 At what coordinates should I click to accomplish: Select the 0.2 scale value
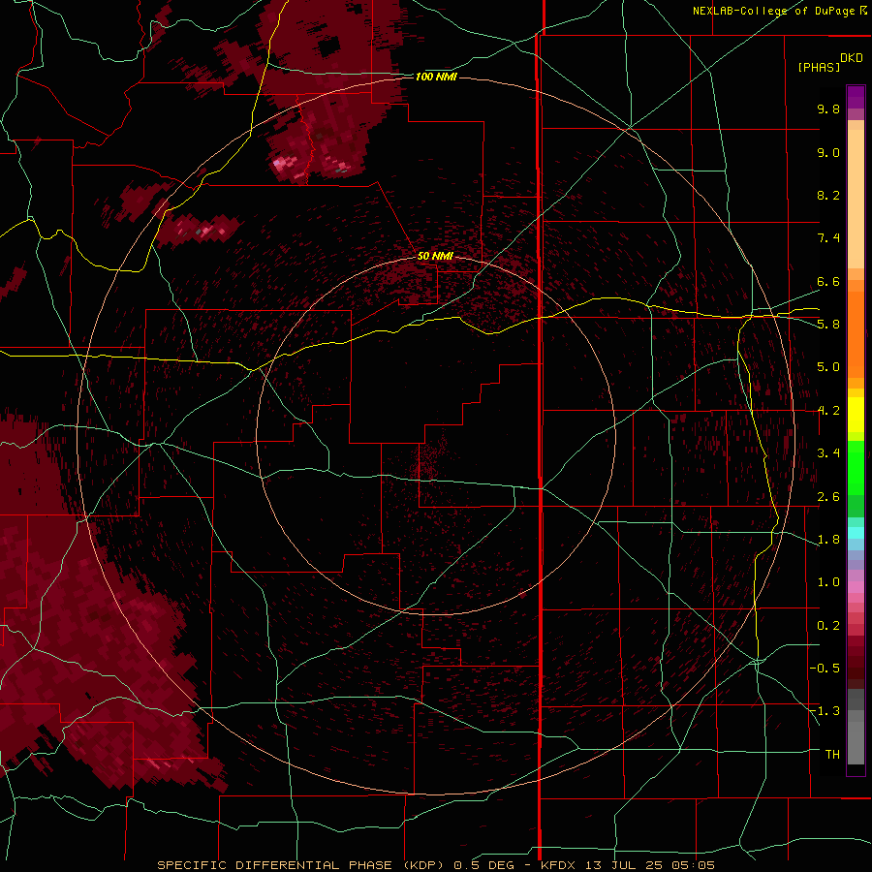tap(828, 626)
